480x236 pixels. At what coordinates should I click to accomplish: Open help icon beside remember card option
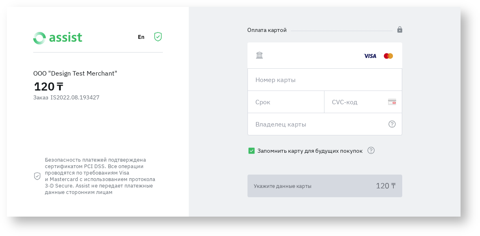(x=371, y=150)
